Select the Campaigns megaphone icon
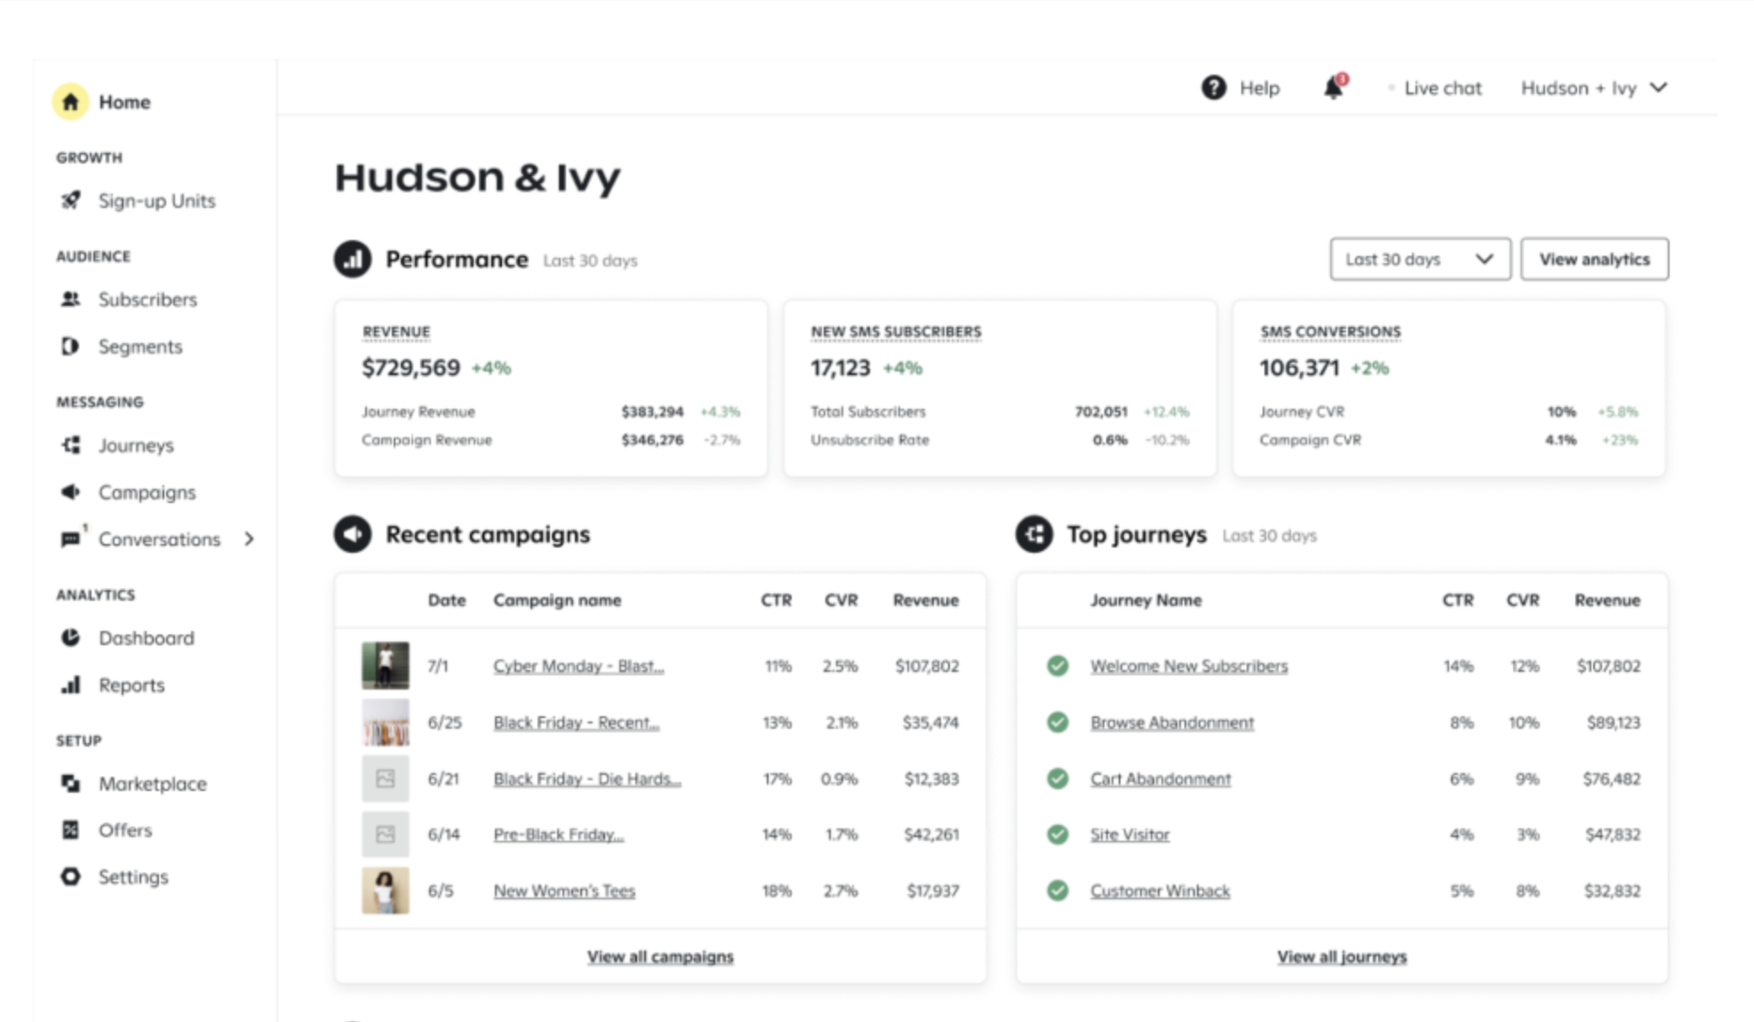1754x1022 pixels. 71,491
